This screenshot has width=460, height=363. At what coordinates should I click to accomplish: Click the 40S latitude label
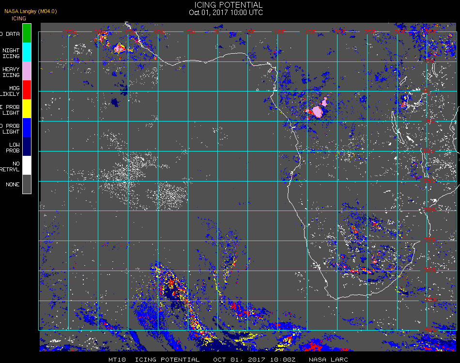(430, 330)
